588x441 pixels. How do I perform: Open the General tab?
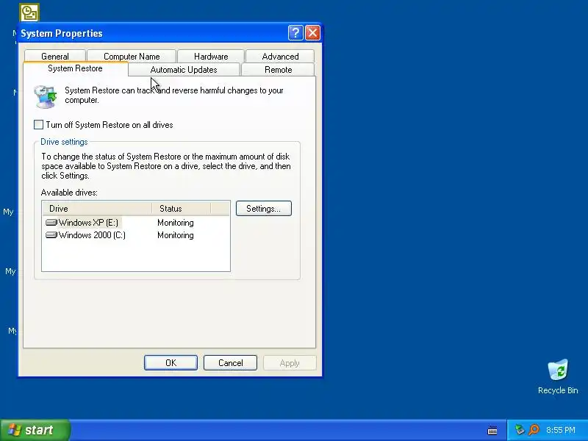55,57
